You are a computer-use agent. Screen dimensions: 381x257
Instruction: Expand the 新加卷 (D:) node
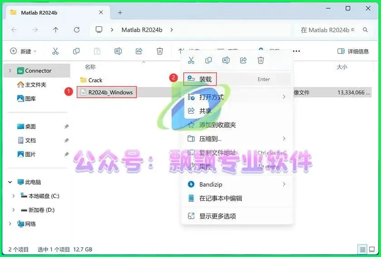tap(13, 210)
